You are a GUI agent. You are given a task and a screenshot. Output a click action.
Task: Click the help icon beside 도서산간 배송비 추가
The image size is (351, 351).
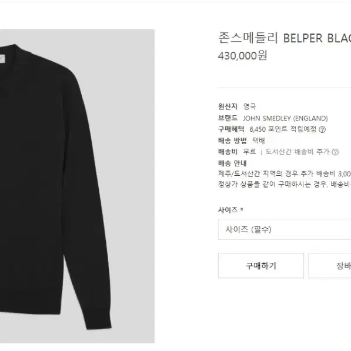point(335,152)
